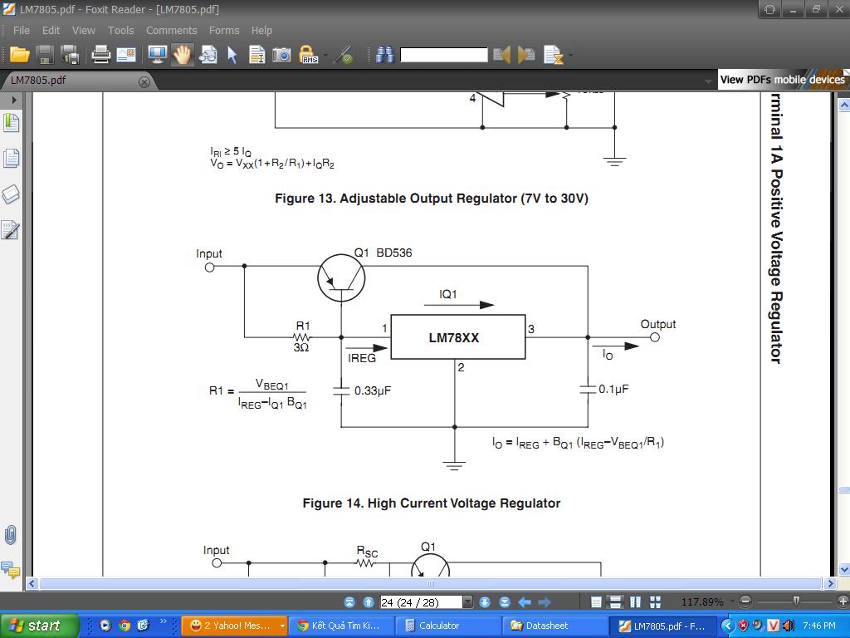
Task: Go to the first page
Action: 349,602
